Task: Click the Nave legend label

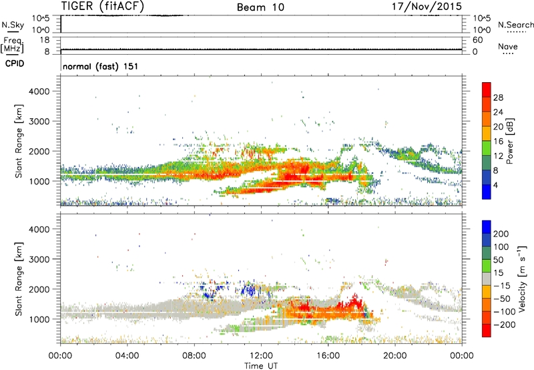Action: click(x=507, y=46)
